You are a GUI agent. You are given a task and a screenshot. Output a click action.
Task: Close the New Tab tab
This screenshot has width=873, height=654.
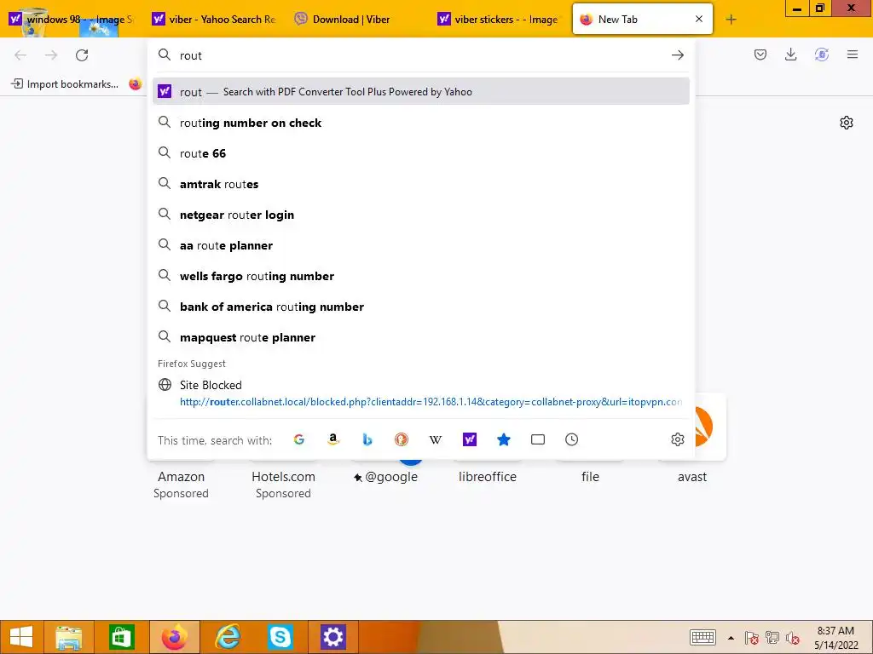coord(699,19)
